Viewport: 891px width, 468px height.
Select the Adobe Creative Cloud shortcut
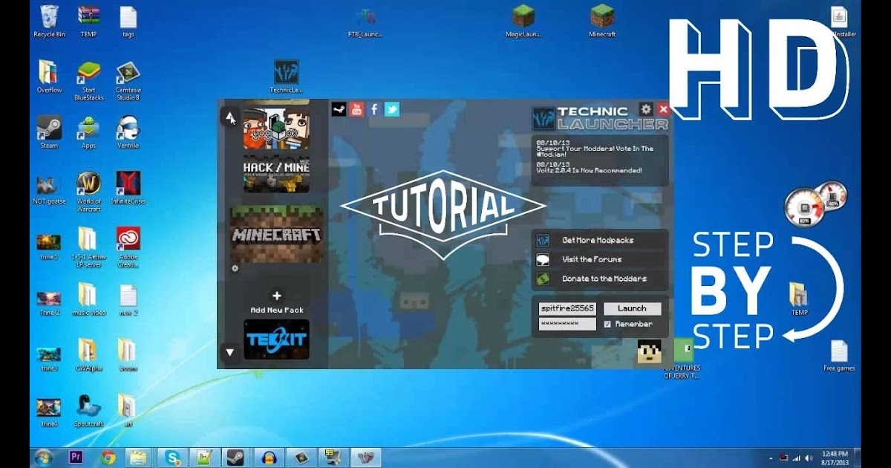click(x=128, y=247)
